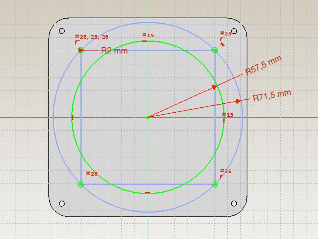Select the top equal constraint marked 15

(148, 35)
